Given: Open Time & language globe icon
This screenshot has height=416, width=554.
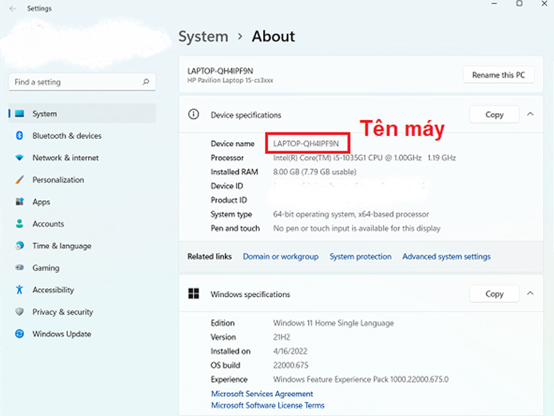Looking at the screenshot, I should click(19, 246).
